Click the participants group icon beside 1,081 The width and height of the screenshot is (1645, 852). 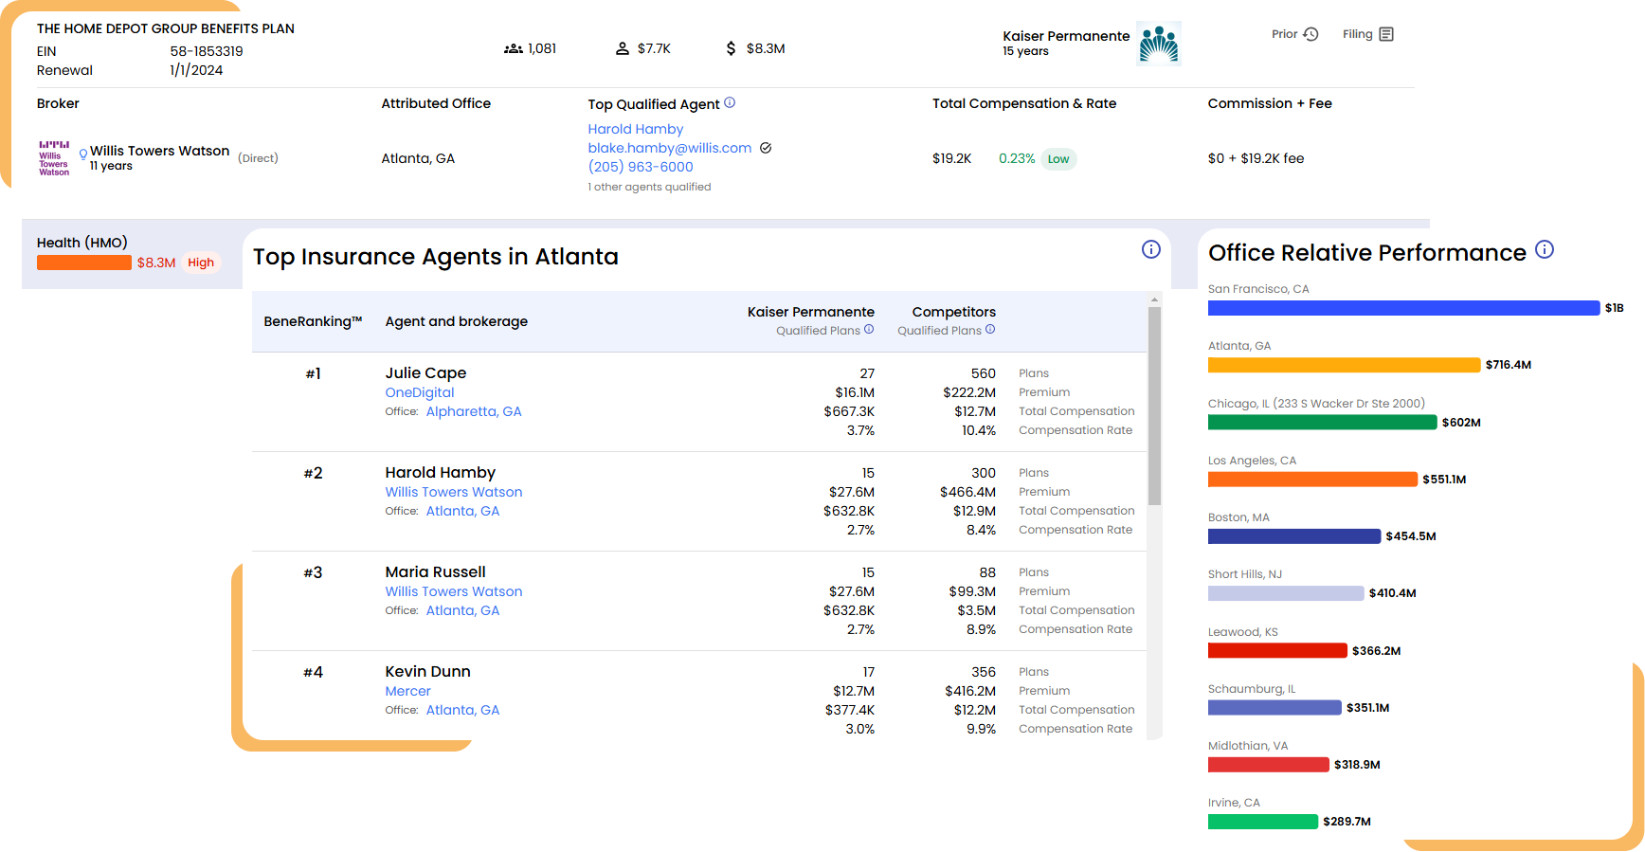[514, 48]
